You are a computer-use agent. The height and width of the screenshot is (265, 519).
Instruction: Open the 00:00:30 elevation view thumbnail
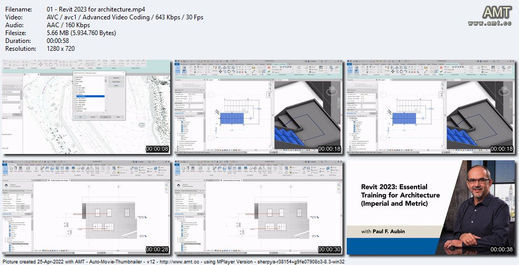(258, 207)
